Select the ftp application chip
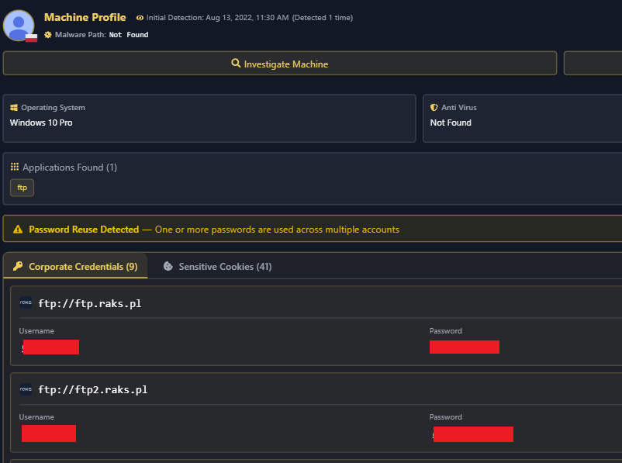Image resolution: width=622 pixels, height=463 pixels. 21,187
